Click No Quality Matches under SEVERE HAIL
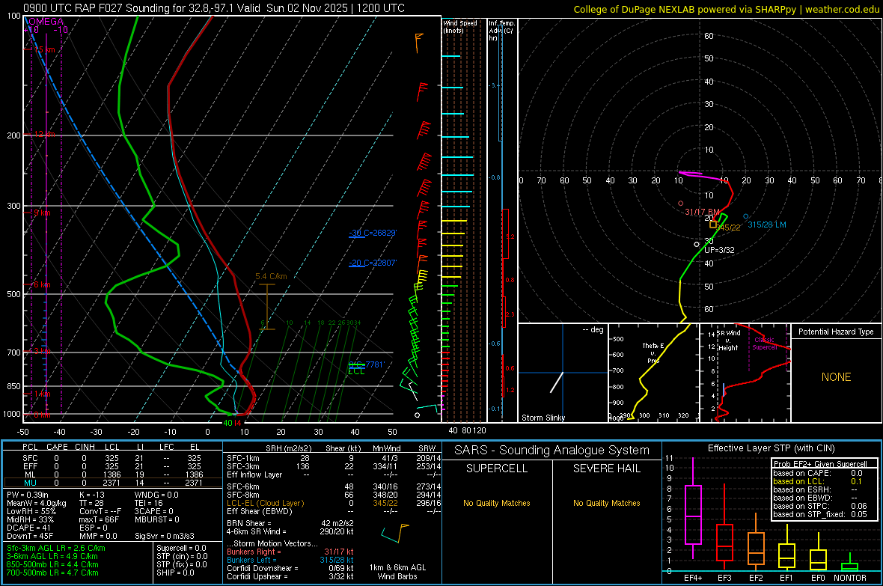This screenshot has width=883, height=586. (x=606, y=503)
